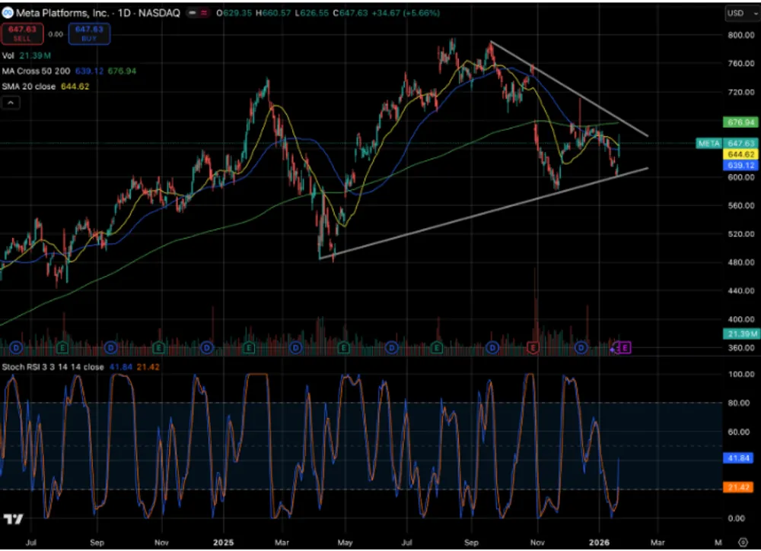Click the purple upcoming earnings E marker
761x551 pixels.
pyautogui.click(x=625, y=347)
